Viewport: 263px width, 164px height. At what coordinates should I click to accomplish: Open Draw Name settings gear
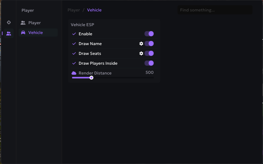(x=141, y=44)
